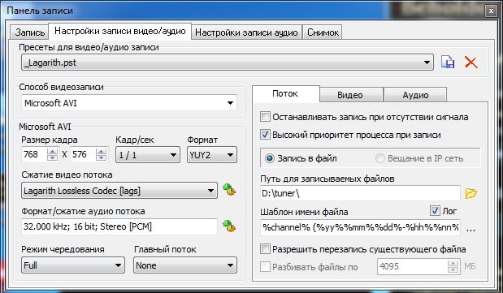Image resolution: width=503 pixels, height=293 pixels.
Task: Open the YUY2 format dropdown
Action: click(x=212, y=155)
